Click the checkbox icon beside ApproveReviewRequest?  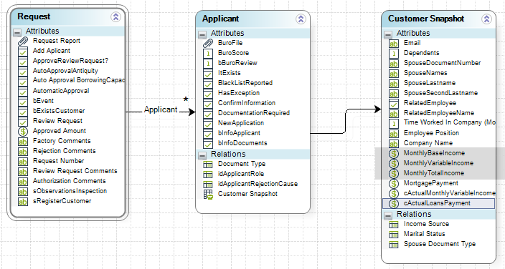(23, 62)
